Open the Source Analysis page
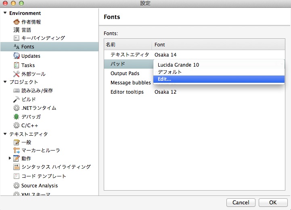 40,185
